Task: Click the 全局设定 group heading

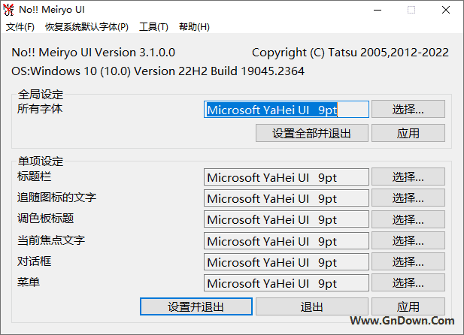Action: click(41, 95)
